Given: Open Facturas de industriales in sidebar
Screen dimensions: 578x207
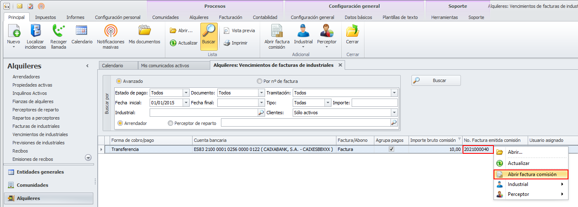Looking at the screenshot, I should pyautogui.click(x=36, y=126).
